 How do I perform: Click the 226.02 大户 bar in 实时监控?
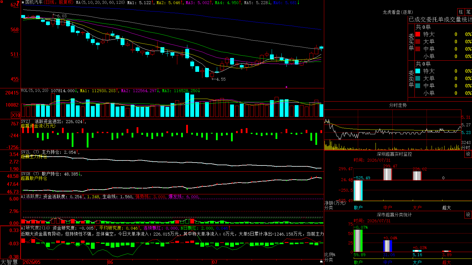pyautogui.click(x=417, y=176)
